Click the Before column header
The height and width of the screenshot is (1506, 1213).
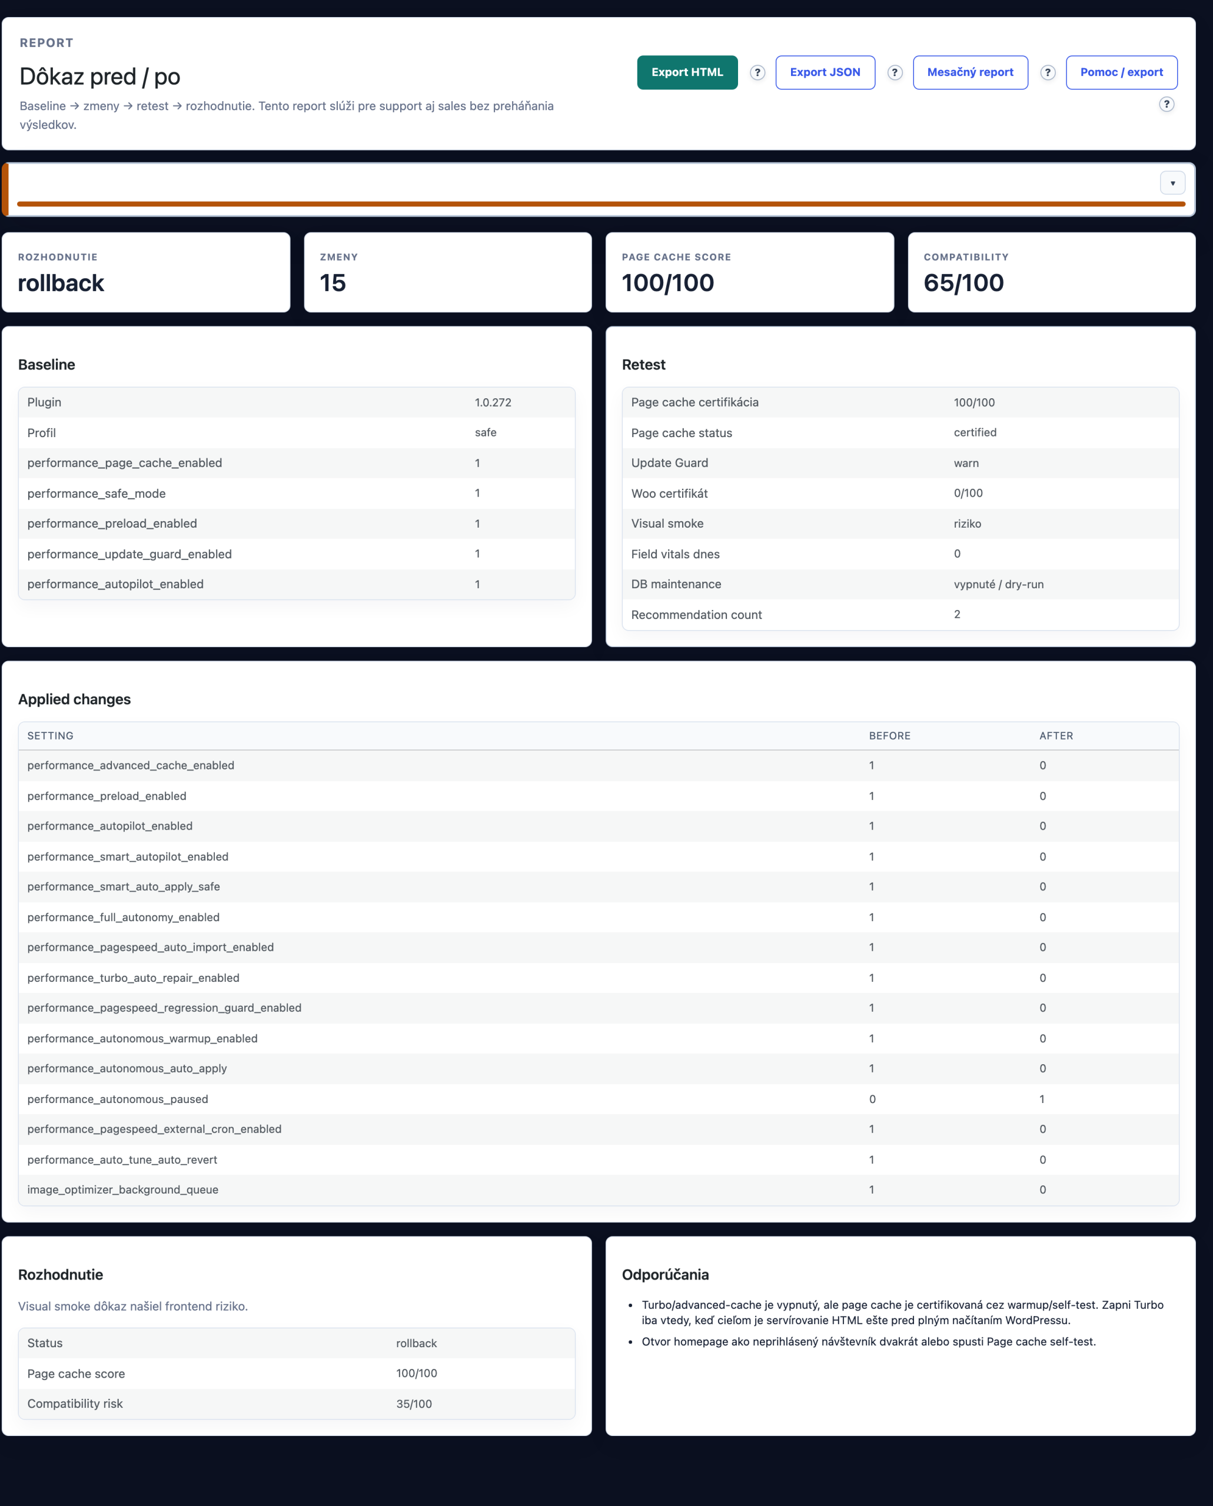pos(889,735)
